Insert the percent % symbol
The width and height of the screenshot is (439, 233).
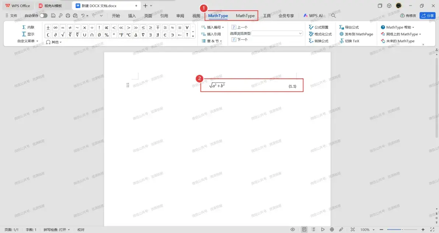(x=106, y=35)
